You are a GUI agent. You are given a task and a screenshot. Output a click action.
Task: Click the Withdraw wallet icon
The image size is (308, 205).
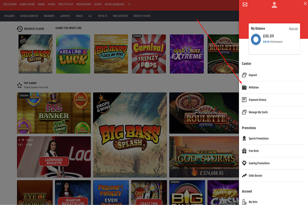point(244,87)
